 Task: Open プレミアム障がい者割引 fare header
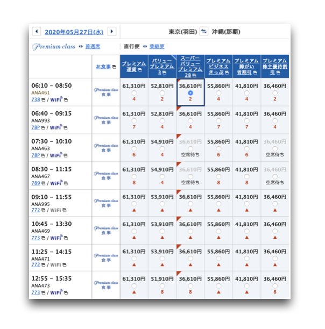[246, 67]
